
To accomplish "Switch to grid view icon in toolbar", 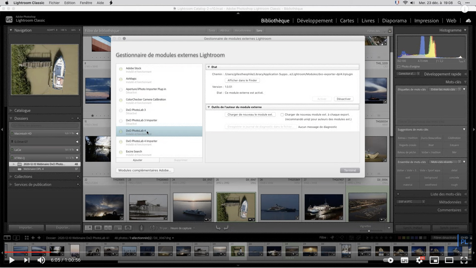I will point(88,228).
